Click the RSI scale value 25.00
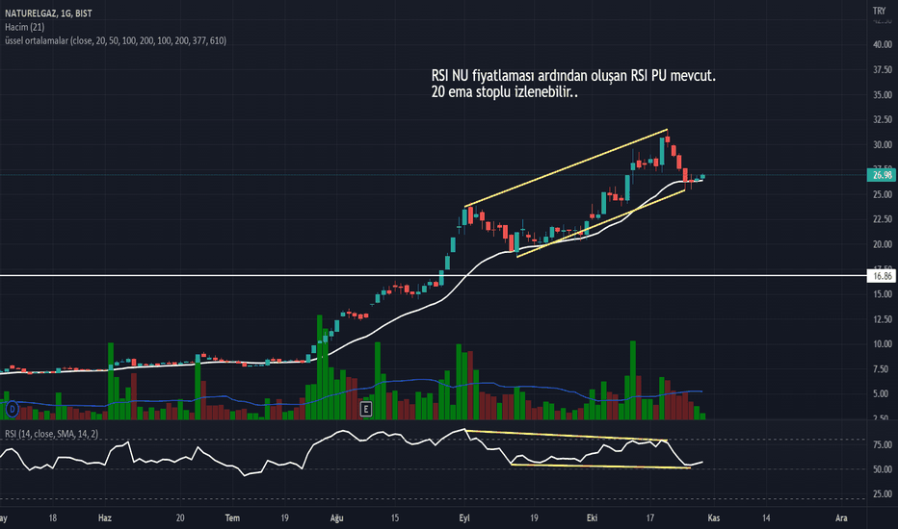 click(883, 494)
